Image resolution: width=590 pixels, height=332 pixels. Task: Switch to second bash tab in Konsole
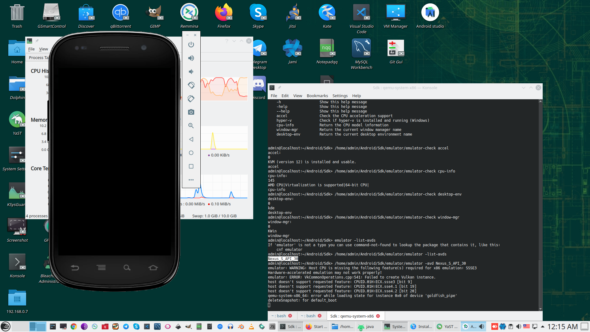pos(308,316)
